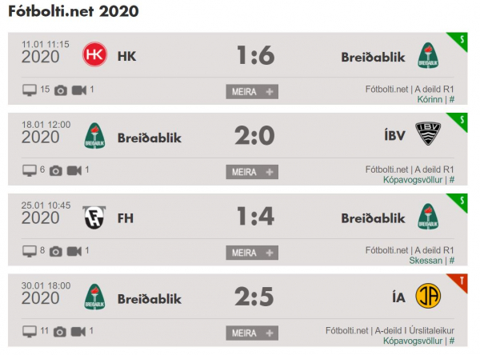Viewport: 480px width, 355px height.
Task: Click the green S corner ribbon on HK match
Action: [x=460, y=40]
